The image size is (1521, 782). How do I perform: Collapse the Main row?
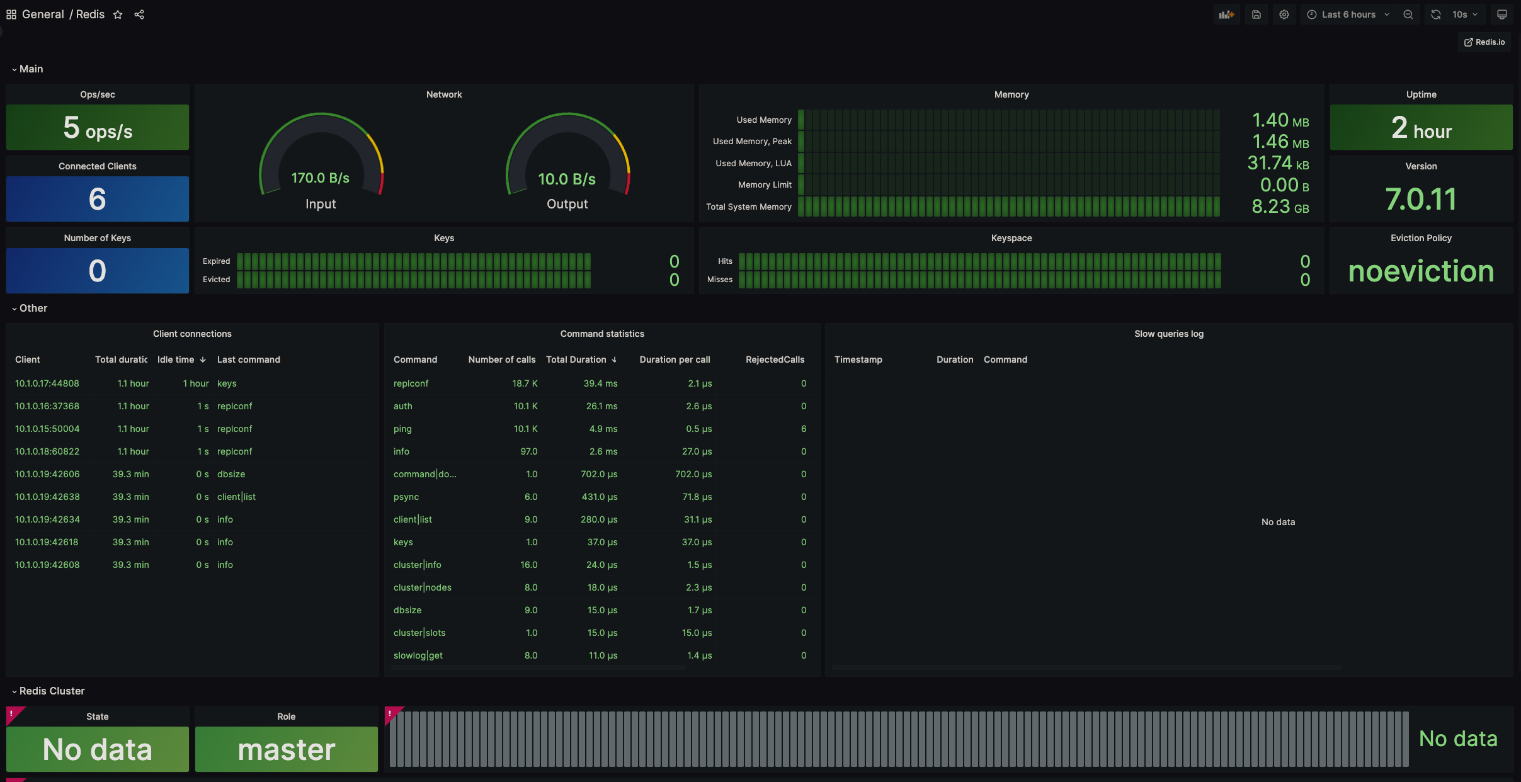pyautogui.click(x=30, y=69)
